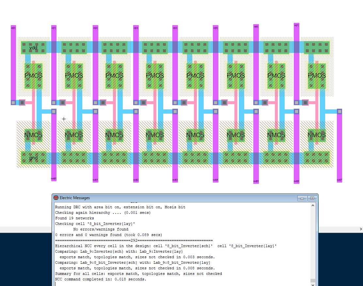The height and width of the screenshot is (286, 363).
Task: Click the gnd contact block label
Action: click(33, 158)
